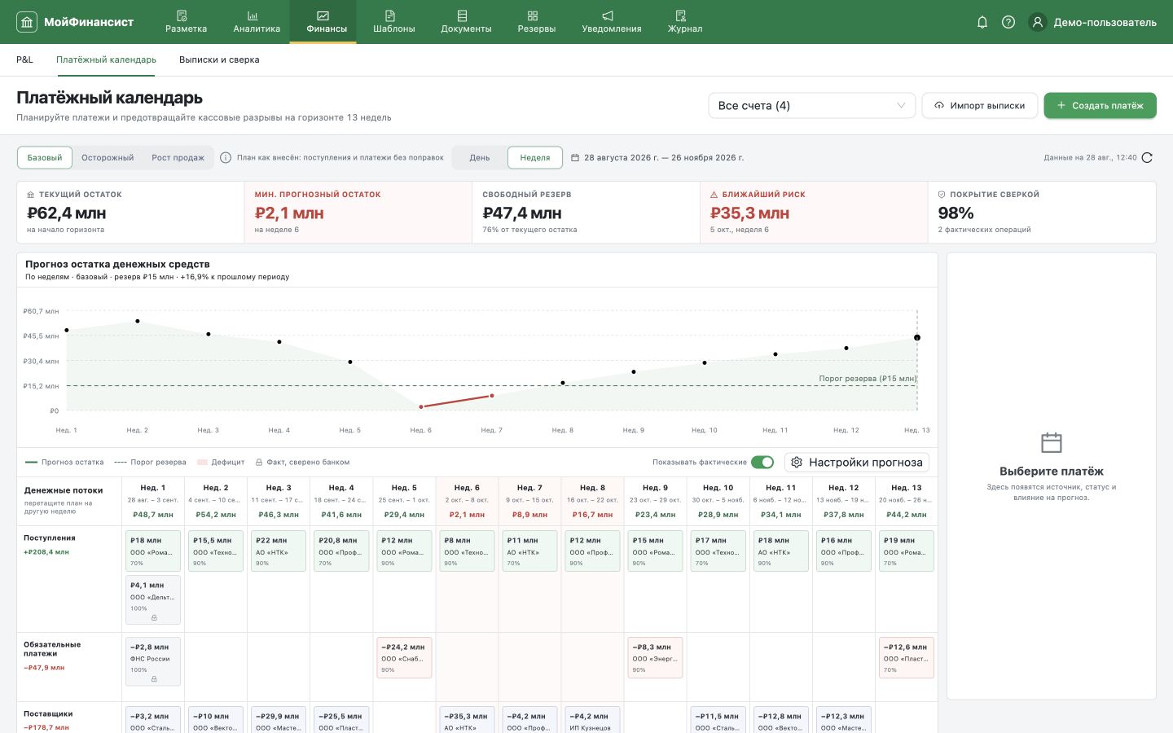This screenshot has height=733, width=1173.
Task: Open Настройки прогноза
Action: click(x=857, y=462)
